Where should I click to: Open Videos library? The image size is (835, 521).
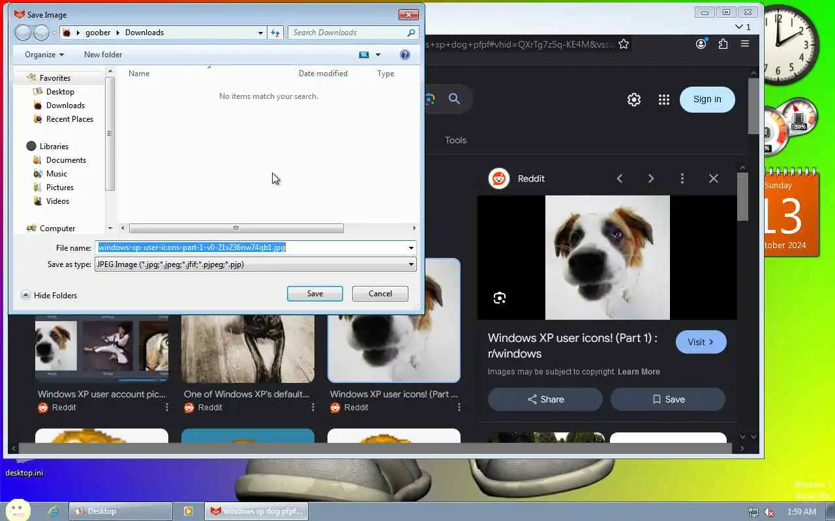pyautogui.click(x=57, y=201)
